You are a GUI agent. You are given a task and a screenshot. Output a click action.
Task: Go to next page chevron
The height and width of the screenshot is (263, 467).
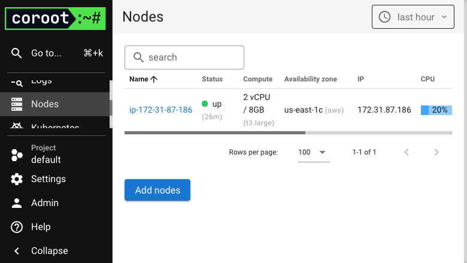pos(436,153)
